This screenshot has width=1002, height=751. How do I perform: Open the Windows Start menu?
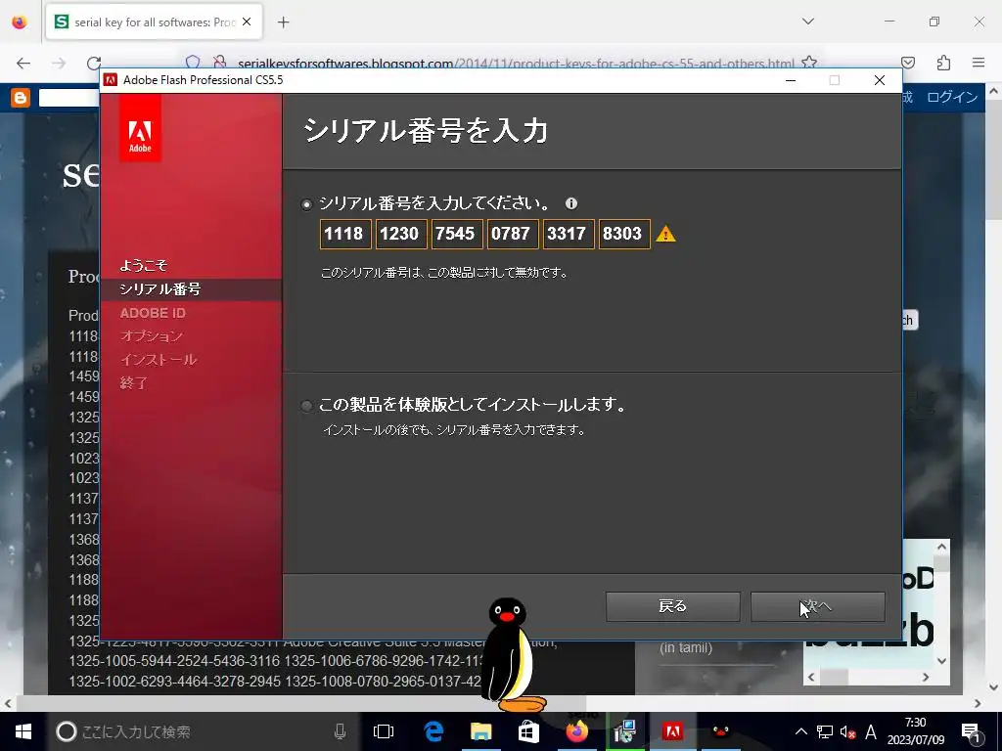[23, 731]
